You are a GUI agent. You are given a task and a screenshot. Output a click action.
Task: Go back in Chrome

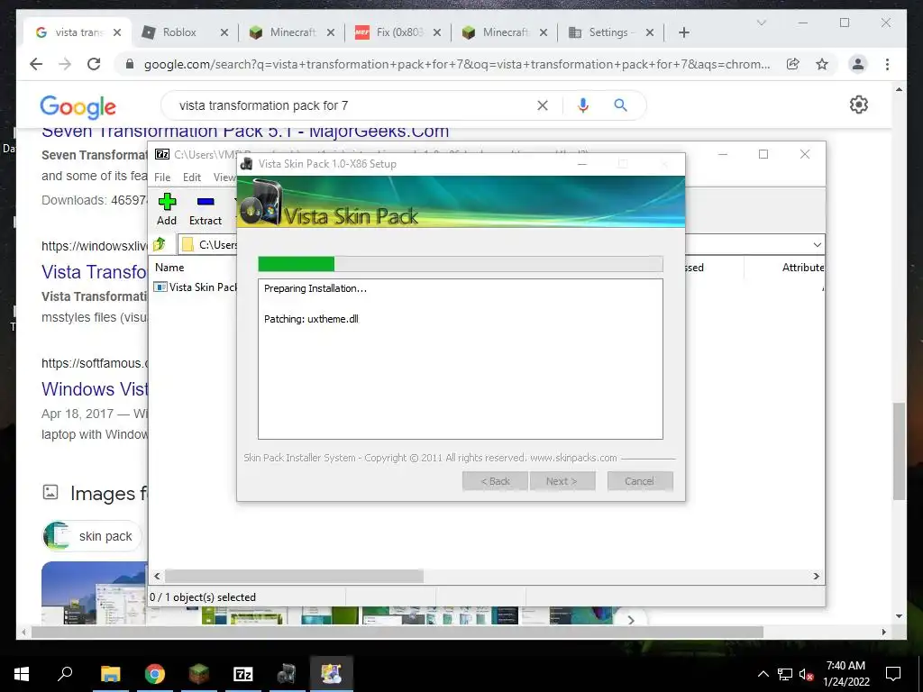pyautogui.click(x=36, y=64)
